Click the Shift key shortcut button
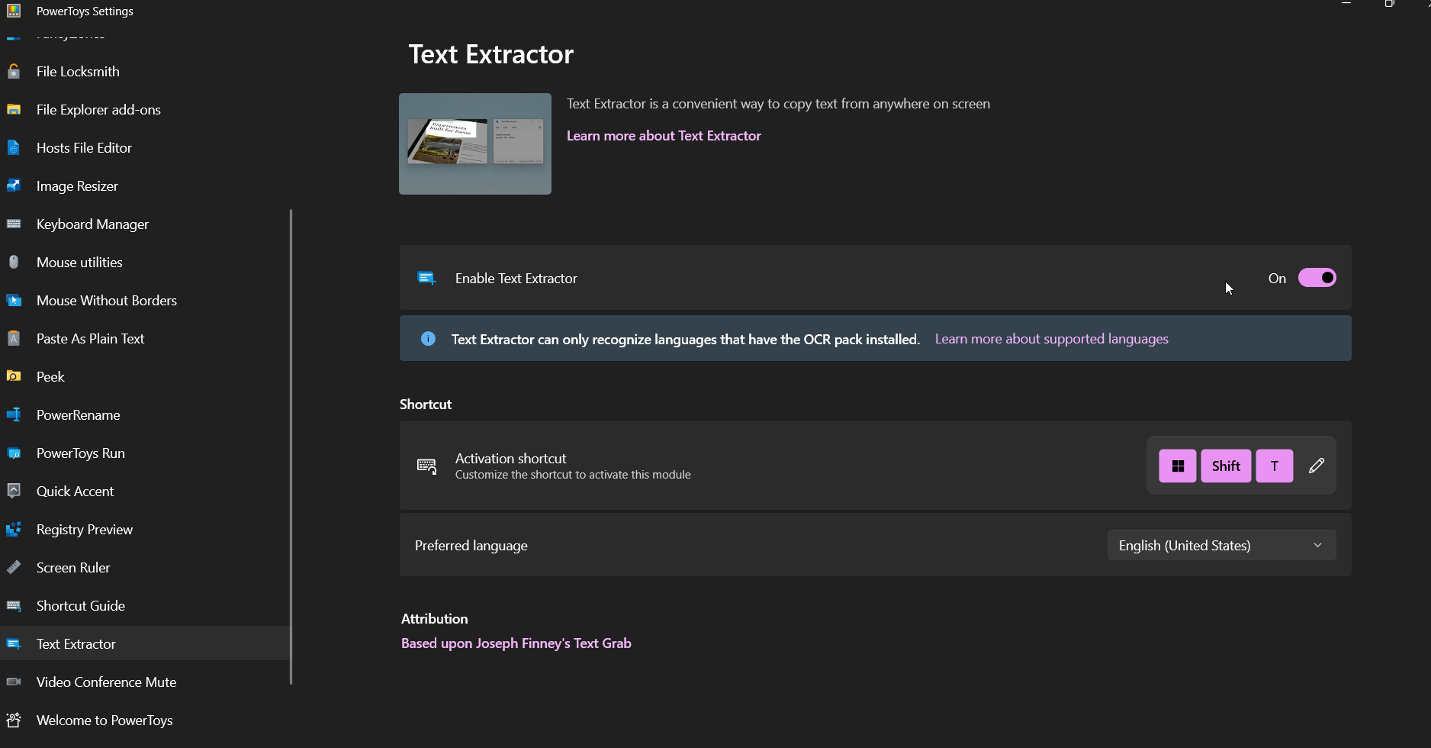1431x748 pixels. 1226,466
